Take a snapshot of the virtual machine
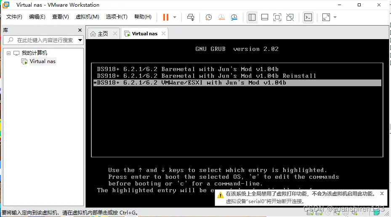 (x=209, y=17)
